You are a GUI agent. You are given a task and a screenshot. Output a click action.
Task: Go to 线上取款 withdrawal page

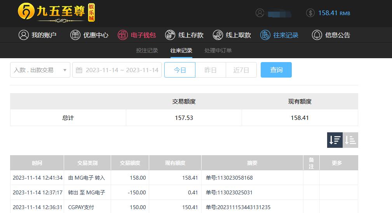click(x=232, y=35)
